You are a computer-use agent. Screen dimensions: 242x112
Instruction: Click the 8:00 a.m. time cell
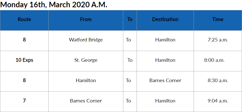(x=214, y=60)
